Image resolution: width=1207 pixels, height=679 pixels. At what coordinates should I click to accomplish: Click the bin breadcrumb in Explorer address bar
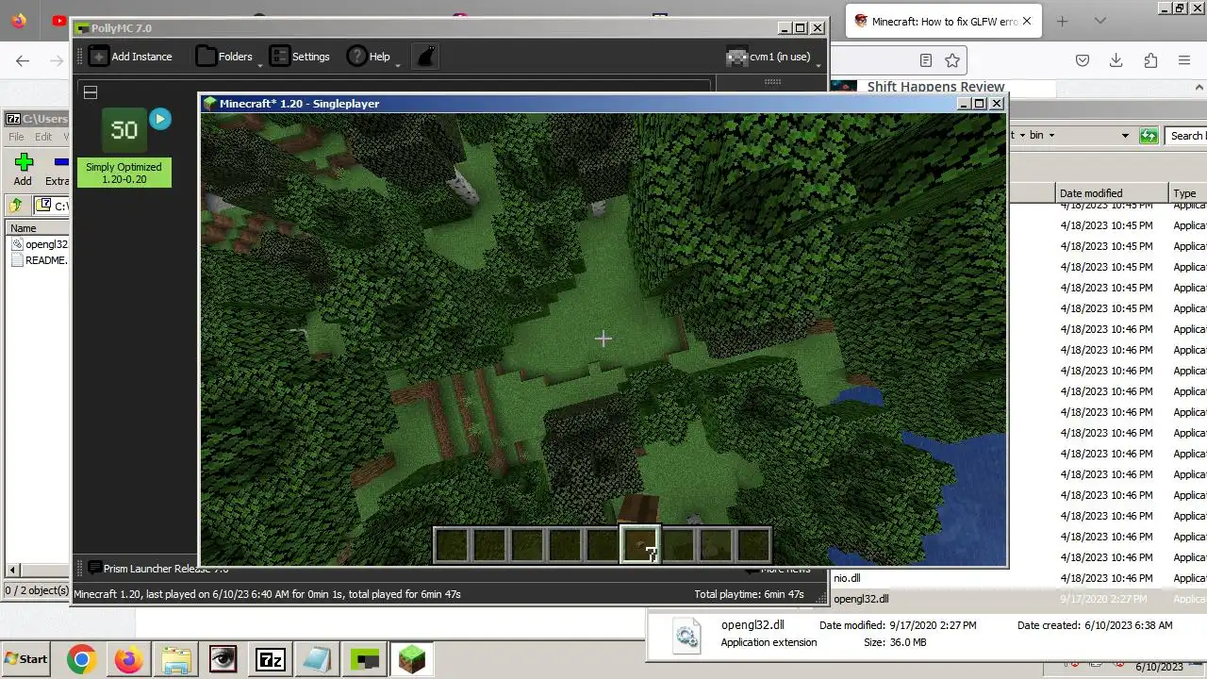click(x=1036, y=135)
